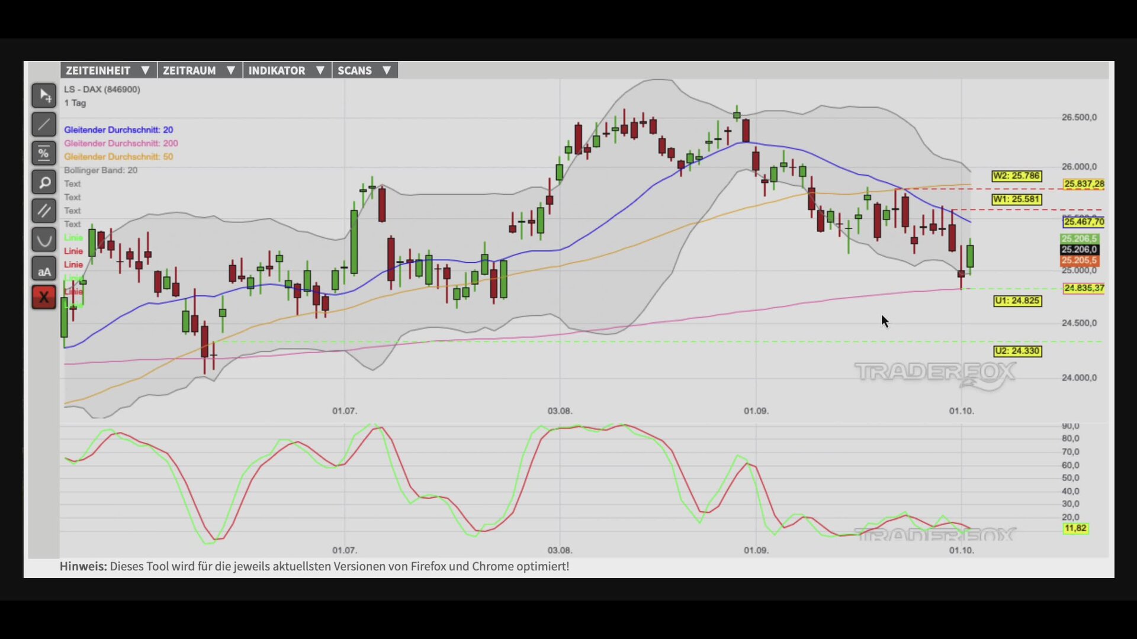This screenshot has height=639, width=1137.
Task: Click the 01.10. date label below the oscillator
Action: point(962,550)
